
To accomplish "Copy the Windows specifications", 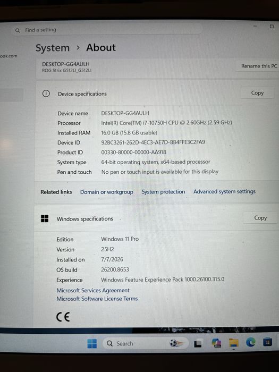I will (260, 218).
